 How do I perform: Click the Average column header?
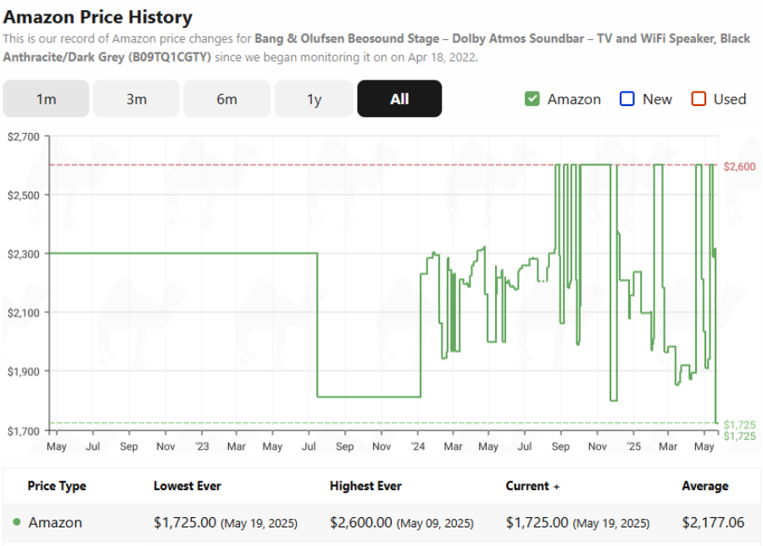705,486
